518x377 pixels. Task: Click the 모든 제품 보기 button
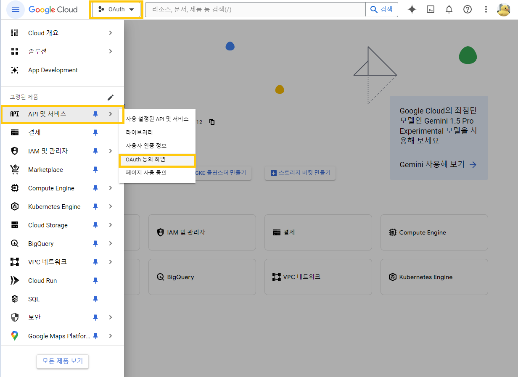coord(63,361)
